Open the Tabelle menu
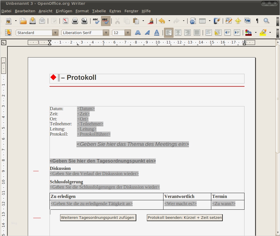Image resolution: width=280 pixels, height=236 pixels. [x=99, y=11]
